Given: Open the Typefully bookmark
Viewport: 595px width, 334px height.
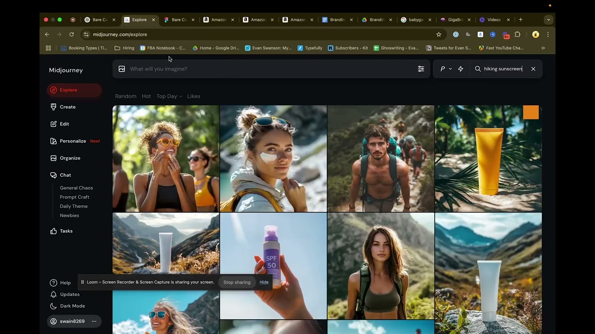Looking at the screenshot, I should 310,48.
